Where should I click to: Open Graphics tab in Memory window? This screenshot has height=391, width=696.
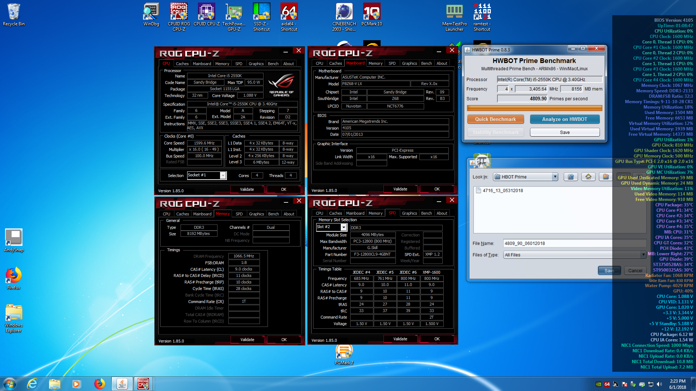point(256,214)
